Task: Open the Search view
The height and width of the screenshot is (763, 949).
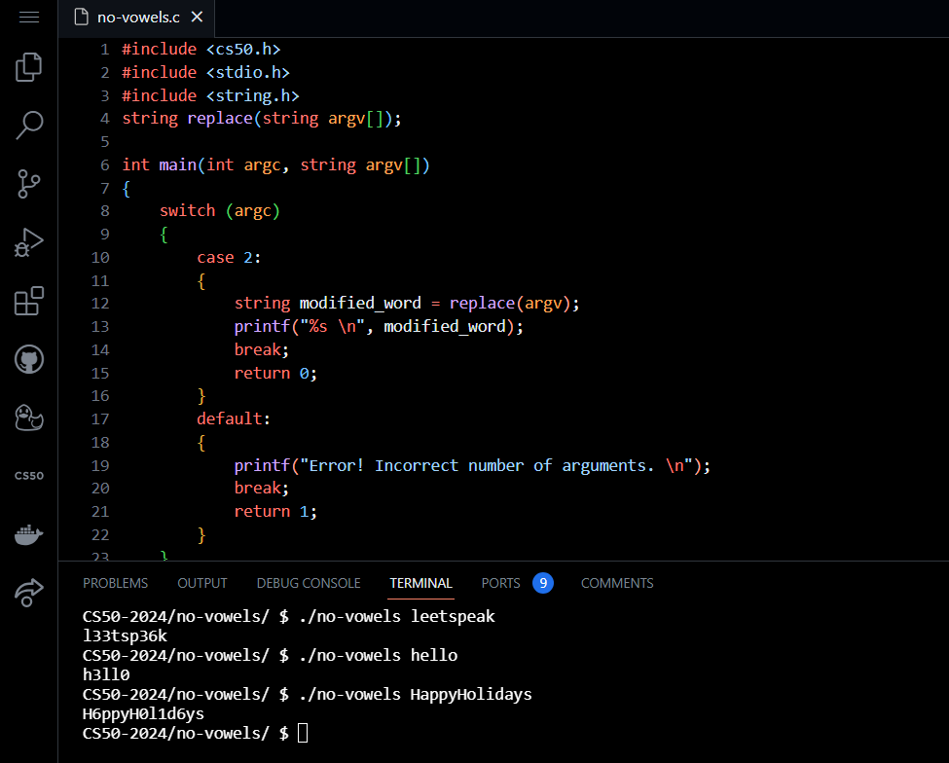Action: [29, 126]
